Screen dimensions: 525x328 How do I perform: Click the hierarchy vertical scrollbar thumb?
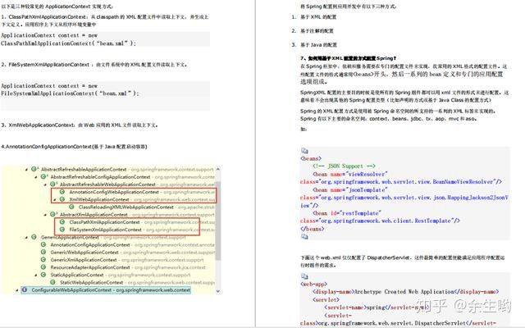pos(218,221)
